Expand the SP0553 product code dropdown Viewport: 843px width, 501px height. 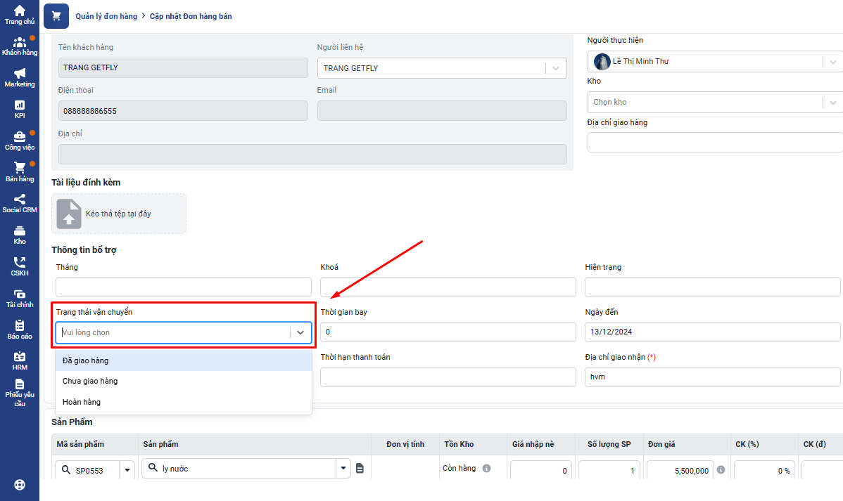127,471
